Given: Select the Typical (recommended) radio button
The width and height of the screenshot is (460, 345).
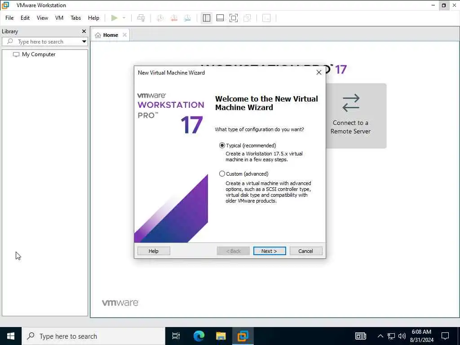Looking at the screenshot, I should click(222, 146).
